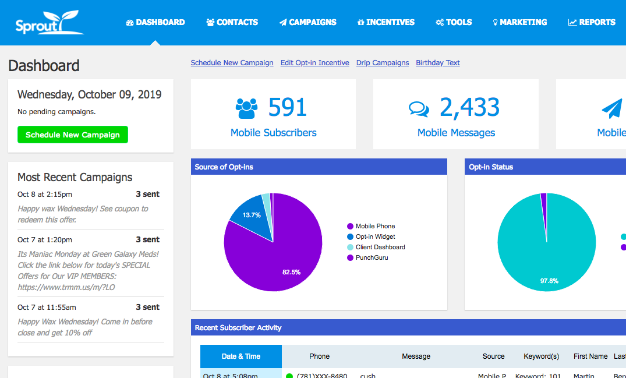This screenshot has width=626, height=378.
Task: Open the Birthday Text link
Action: [x=437, y=63]
